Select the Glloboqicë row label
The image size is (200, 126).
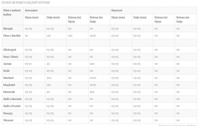(10, 50)
